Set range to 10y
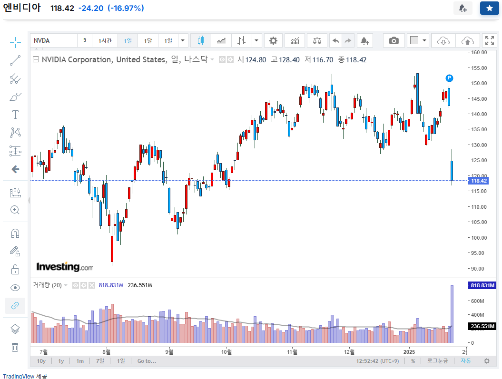Screen dimensions: 502x379 [x=41, y=361]
